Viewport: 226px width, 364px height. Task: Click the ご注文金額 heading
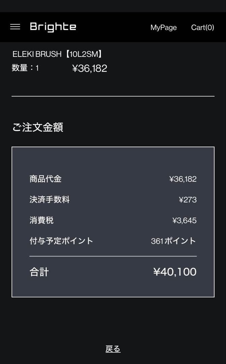point(38,127)
